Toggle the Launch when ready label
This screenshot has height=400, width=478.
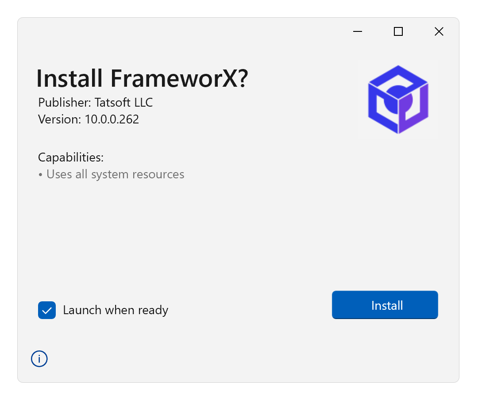pyautogui.click(x=116, y=310)
